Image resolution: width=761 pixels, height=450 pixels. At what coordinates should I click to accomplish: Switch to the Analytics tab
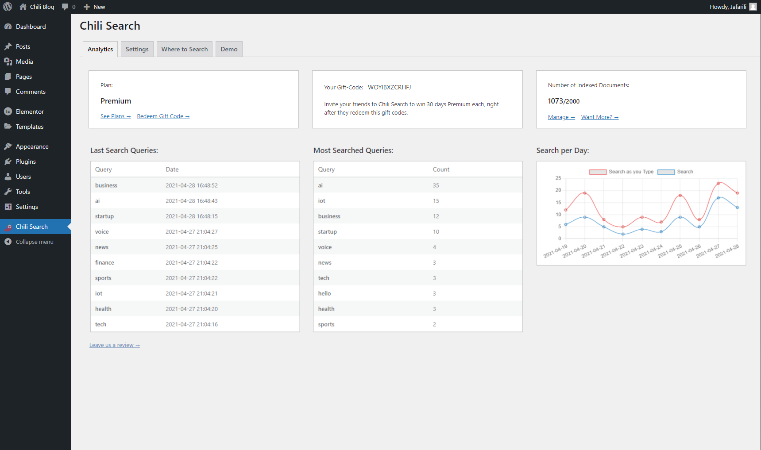[x=100, y=49]
